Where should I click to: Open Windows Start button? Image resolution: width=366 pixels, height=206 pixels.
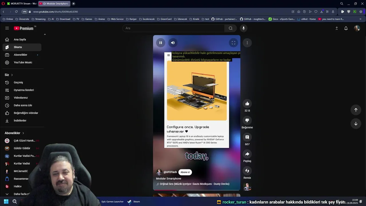[x=6, y=201]
